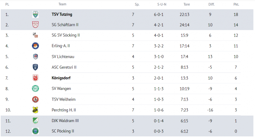Click the SV Wangen green circle logo
Viewport: 255px width, 138px height.
(x=35, y=89)
